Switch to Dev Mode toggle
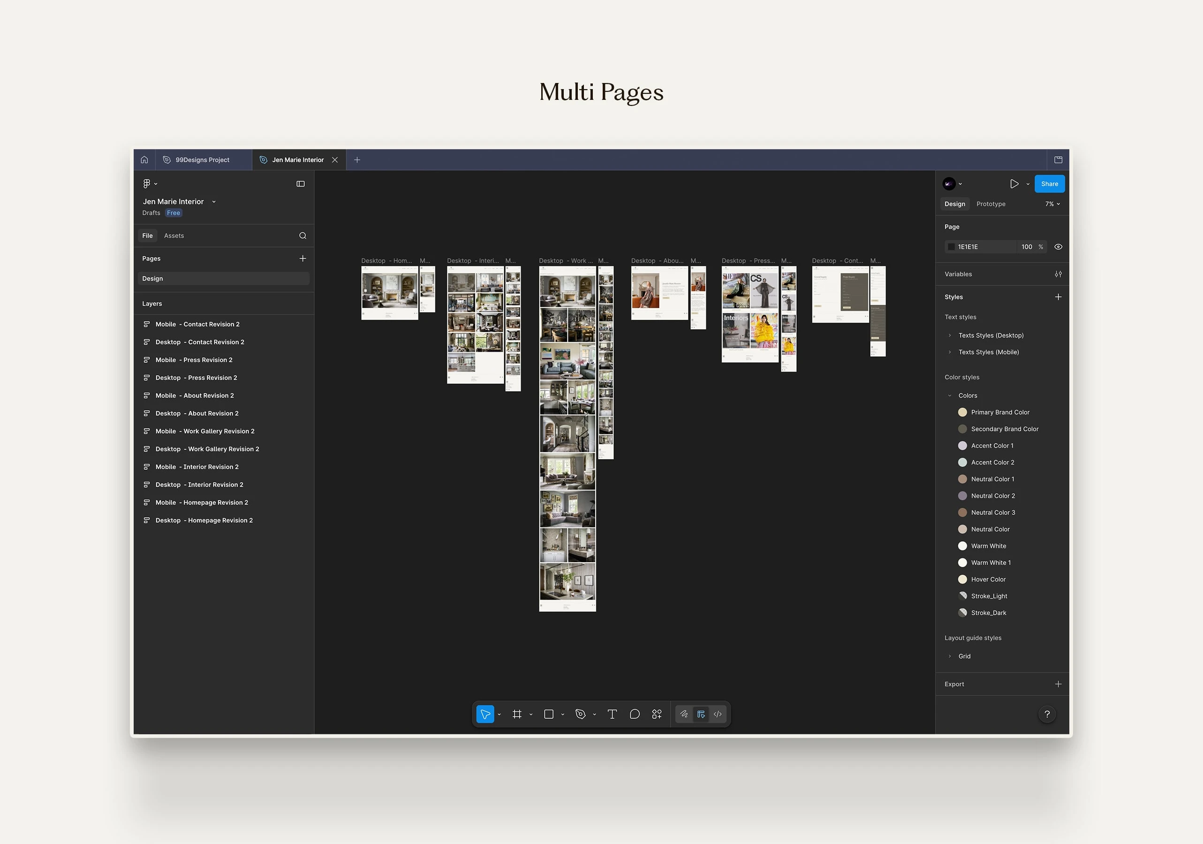 pos(717,714)
